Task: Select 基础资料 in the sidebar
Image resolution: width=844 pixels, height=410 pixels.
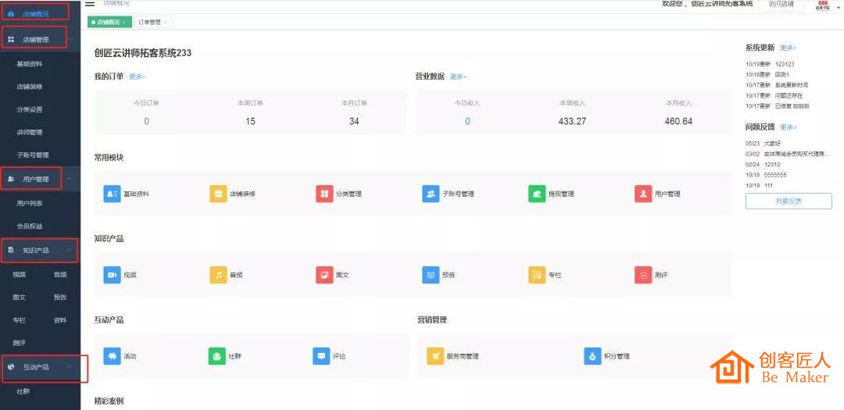Action: tap(30, 64)
